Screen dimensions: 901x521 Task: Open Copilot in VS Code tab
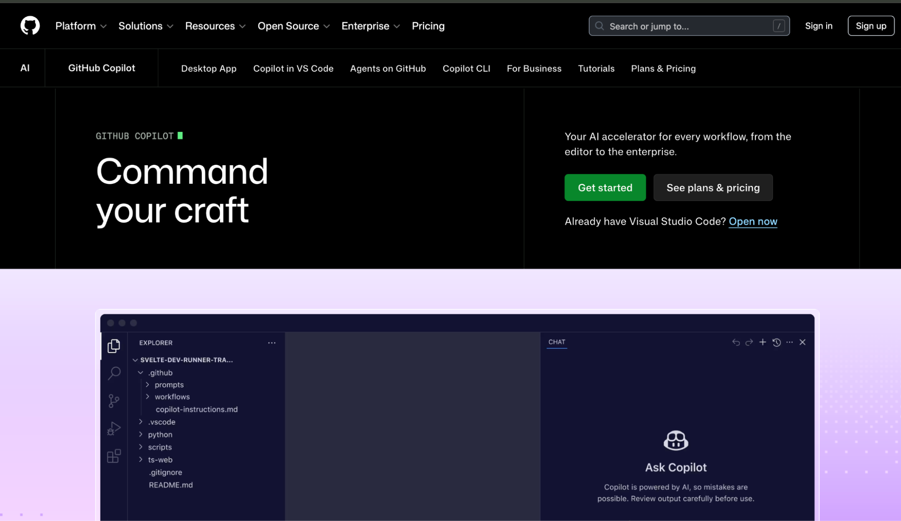(x=293, y=68)
